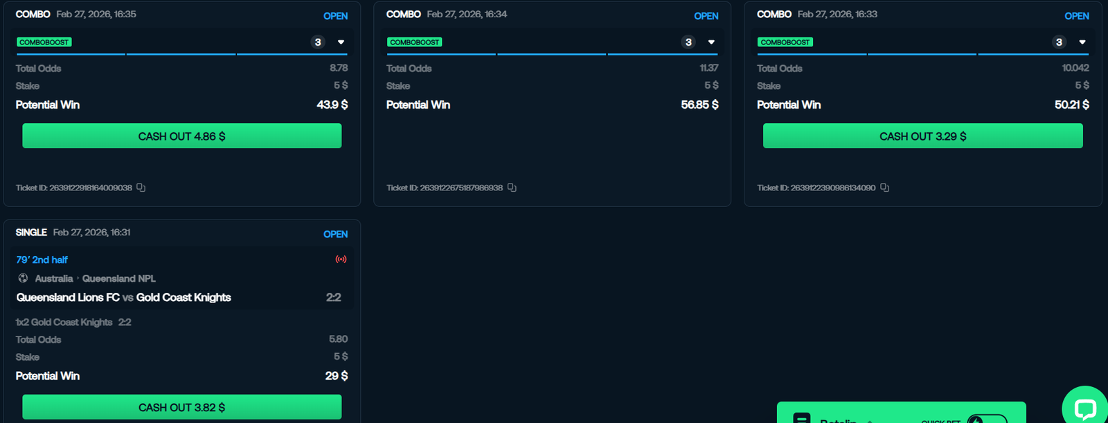Click the Queensland NPL league link
This screenshot has height=423, width=1108.
118,278
